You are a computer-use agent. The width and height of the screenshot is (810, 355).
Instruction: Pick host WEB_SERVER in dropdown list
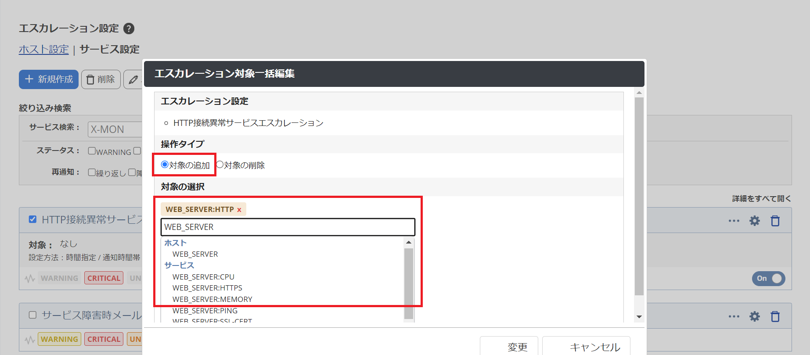195,254
